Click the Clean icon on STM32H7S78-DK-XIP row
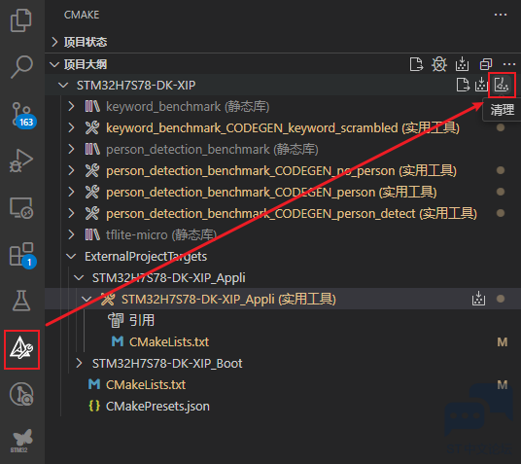521x464 pixels. point(502,85)
